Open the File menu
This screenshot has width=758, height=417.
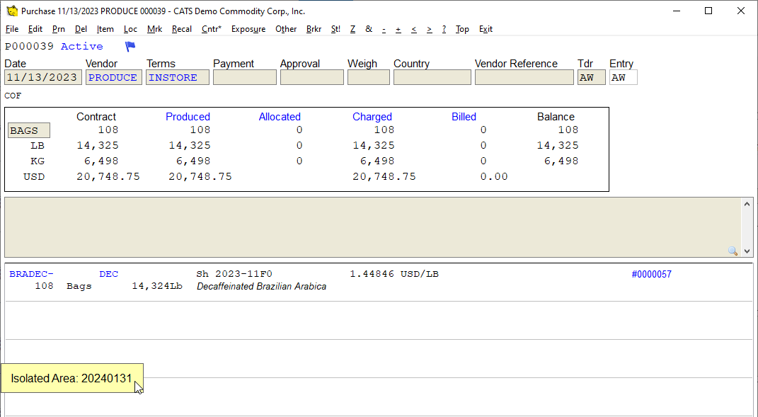12,29
